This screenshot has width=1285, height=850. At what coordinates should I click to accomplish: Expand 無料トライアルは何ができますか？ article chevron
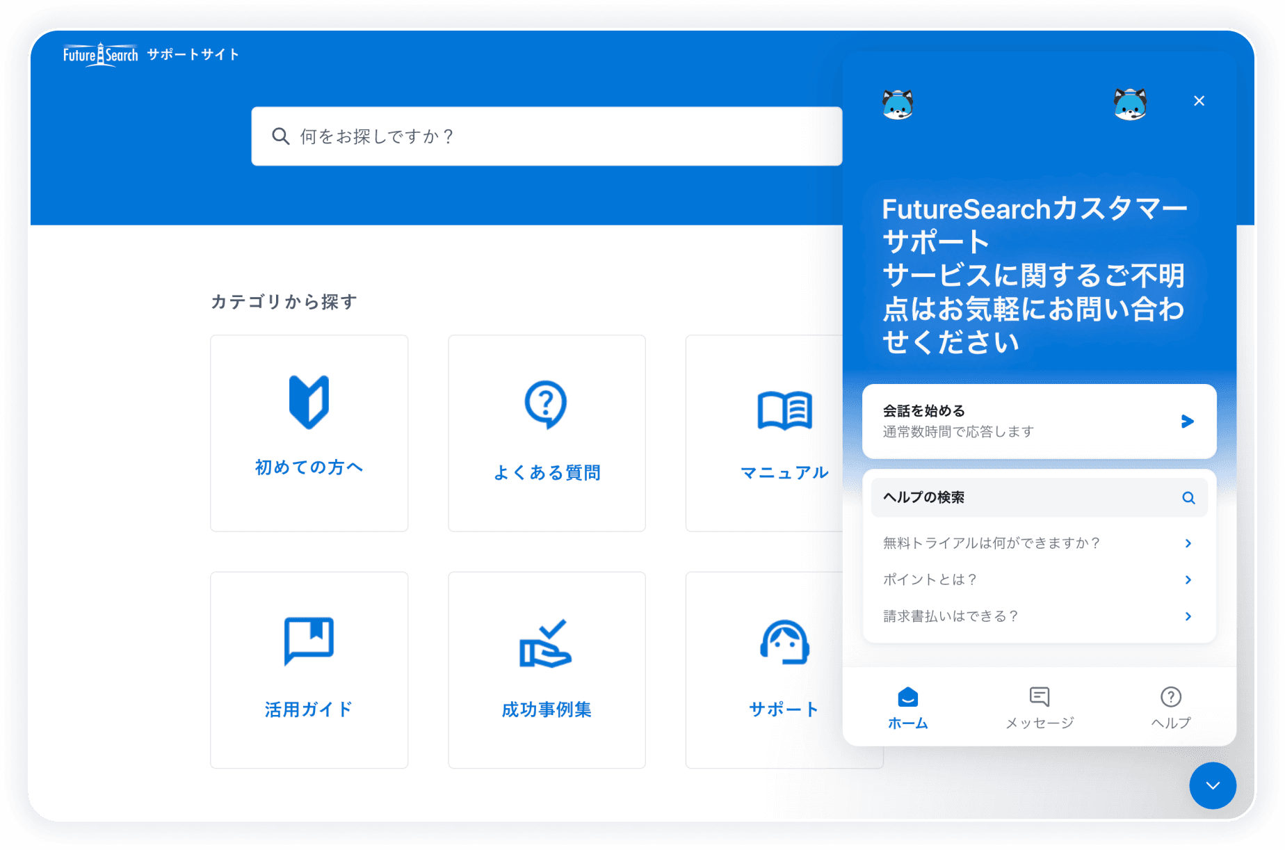click(x=1188, y=543)
